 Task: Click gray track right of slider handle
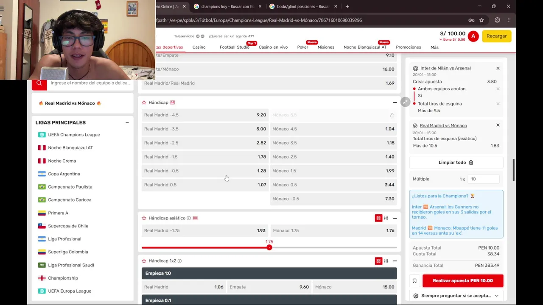click(x=334, y=247)
